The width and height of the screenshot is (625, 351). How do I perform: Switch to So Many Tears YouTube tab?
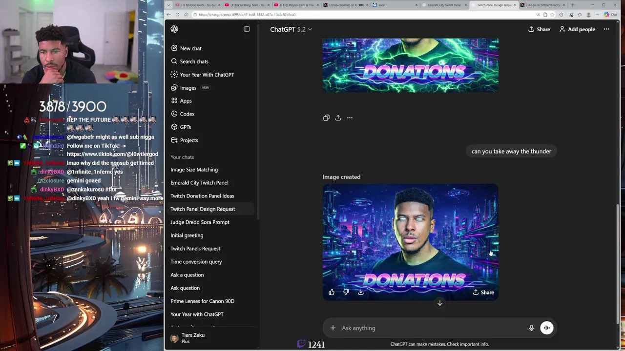(247, 5)
